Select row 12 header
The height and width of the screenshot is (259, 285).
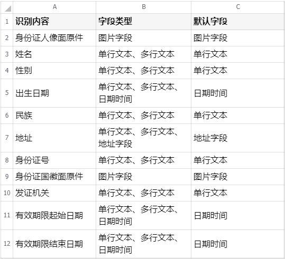click(7, 244)
